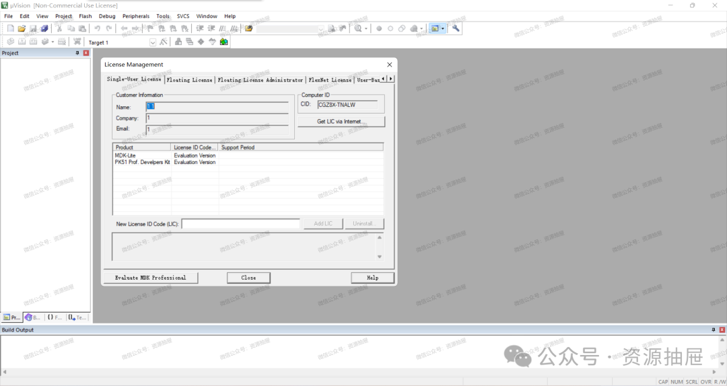
Task: Click the Uninstall button
Action: [364, 223]
